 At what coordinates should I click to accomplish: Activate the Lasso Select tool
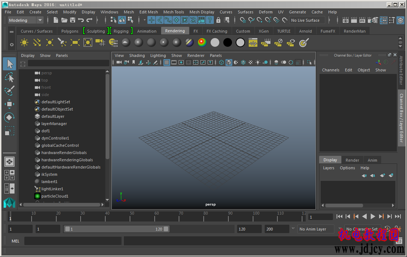(9, 77)
